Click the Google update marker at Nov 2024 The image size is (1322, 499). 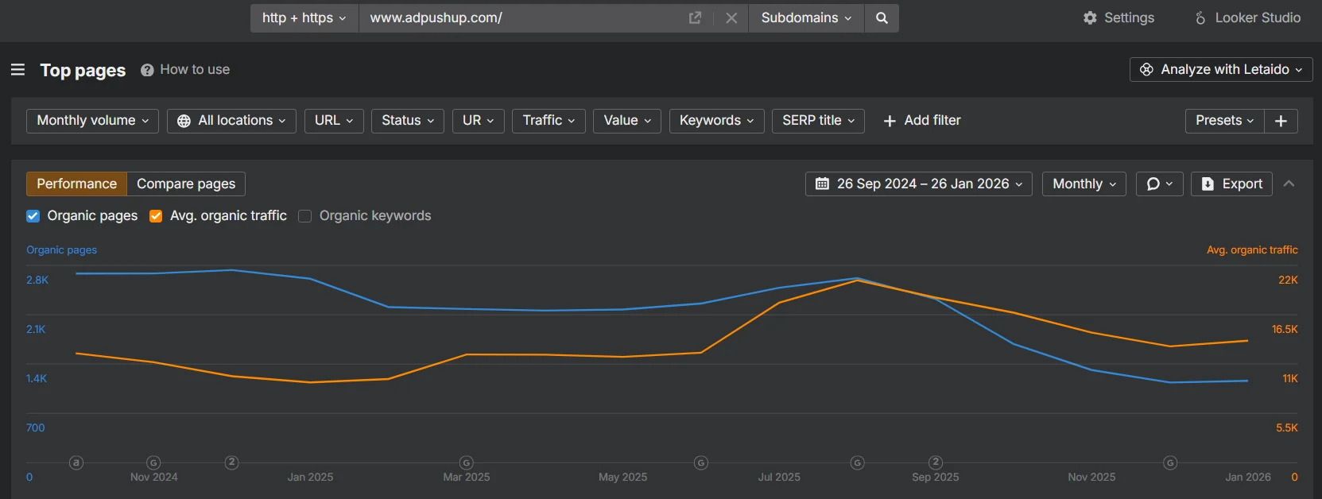[x=154, y=462]
